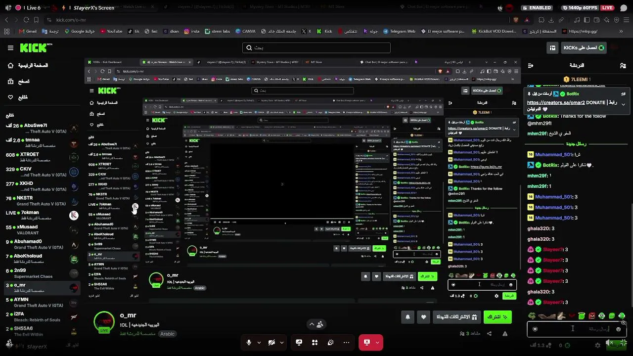Open the xMusaad VALORANT channel row
The width and height of the screenshot is (633, 356).
coord(42,229)
